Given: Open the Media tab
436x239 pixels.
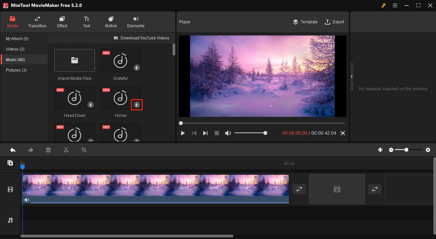Looking at the screenshot, I should tap(12, 22).
